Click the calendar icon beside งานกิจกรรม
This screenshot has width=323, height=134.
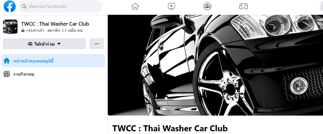point(7,74)
